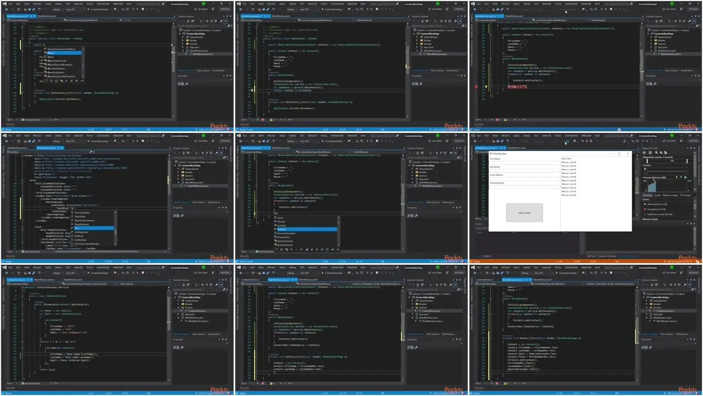This screenshot has height=396, width=703.
Task: Switch to the Memory Usage tab
Action: coord(670,196)
